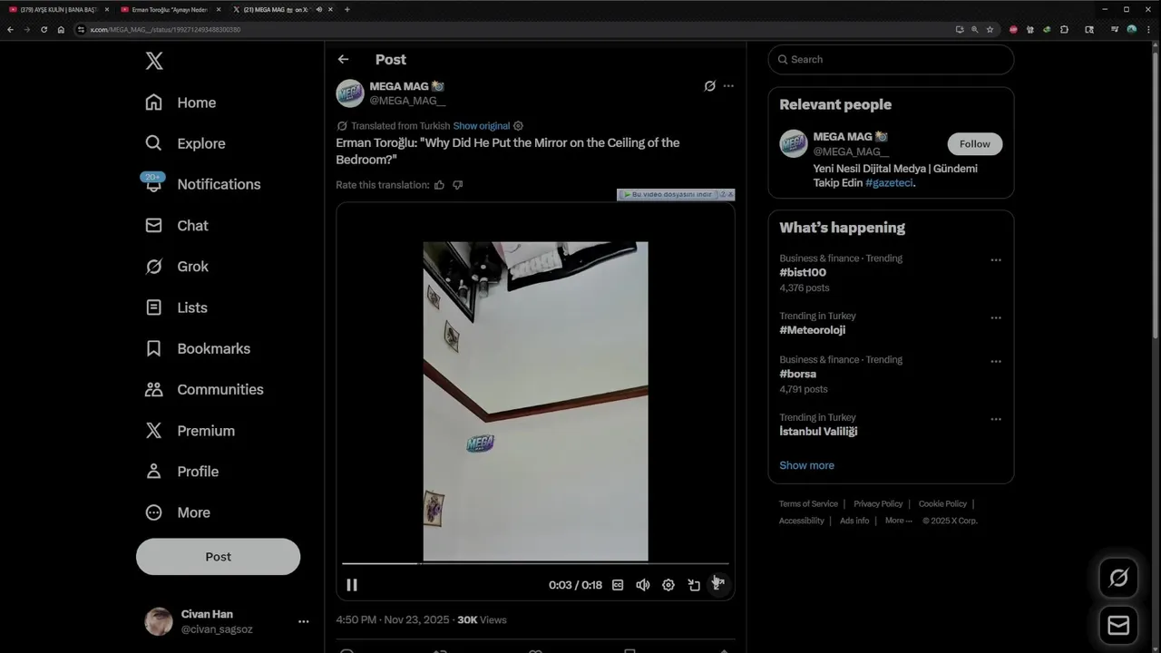The height and width of the screenshot is (653, 1161).
Task: Open a new browser tab
Action: coord(346,9)
